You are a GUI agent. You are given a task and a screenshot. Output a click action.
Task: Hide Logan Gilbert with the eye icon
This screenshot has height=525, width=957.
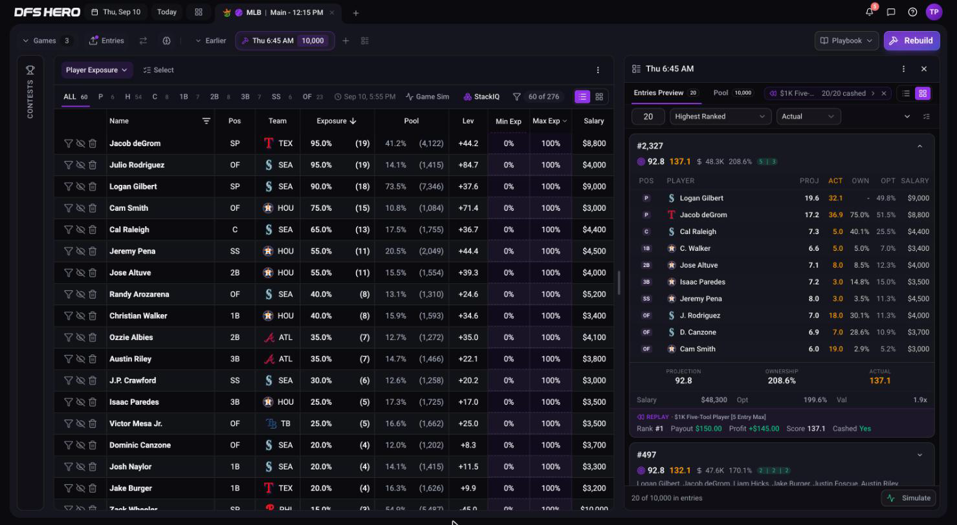[x=80, y=187]
